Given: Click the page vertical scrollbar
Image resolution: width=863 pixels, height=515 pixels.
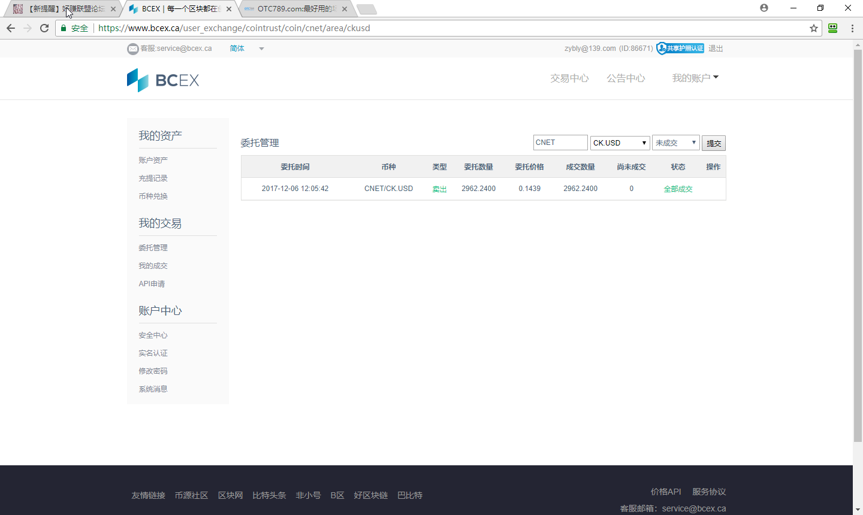Looking at the screenshot, I should click(x=858, y=240).
